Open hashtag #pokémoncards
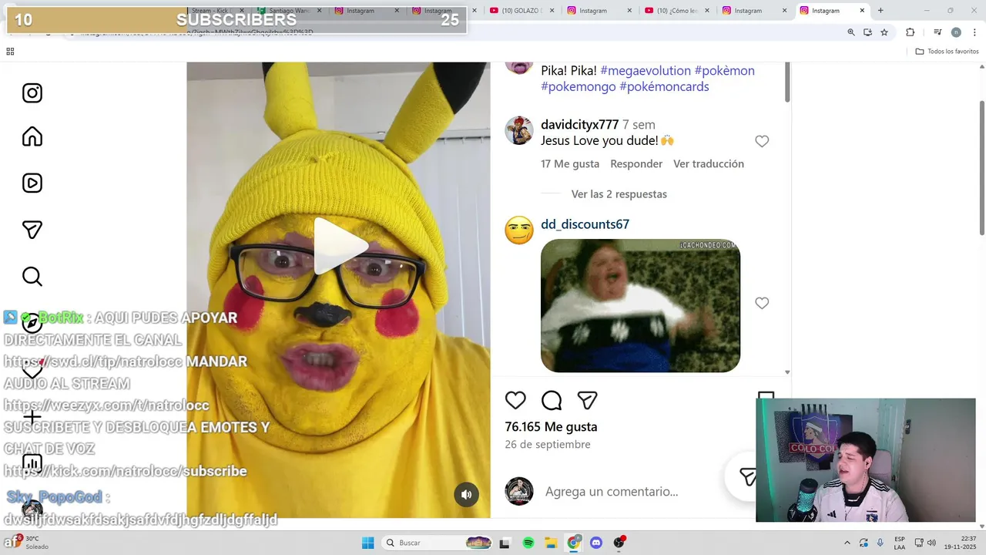 [x=664, y=86]
